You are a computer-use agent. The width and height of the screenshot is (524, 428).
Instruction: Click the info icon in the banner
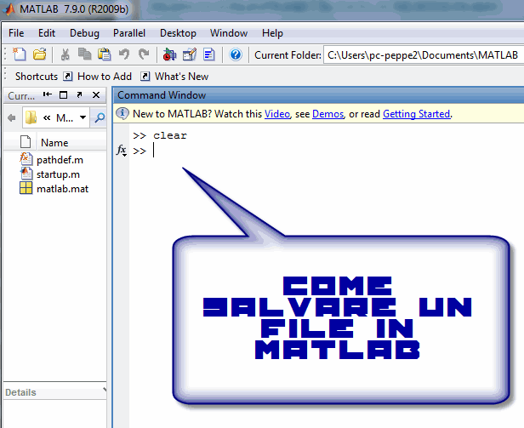pyautogui.click(x=122, y=114)
